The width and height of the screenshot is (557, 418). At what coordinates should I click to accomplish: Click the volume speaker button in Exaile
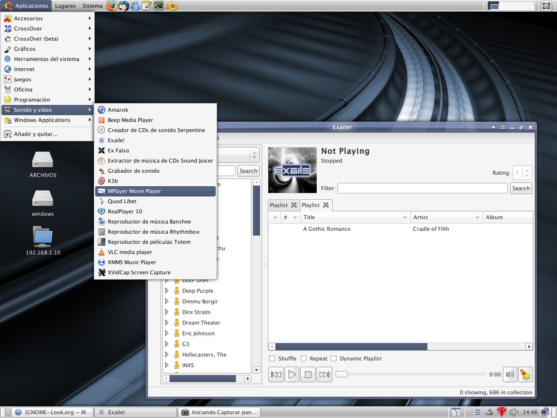pos(510,374)
